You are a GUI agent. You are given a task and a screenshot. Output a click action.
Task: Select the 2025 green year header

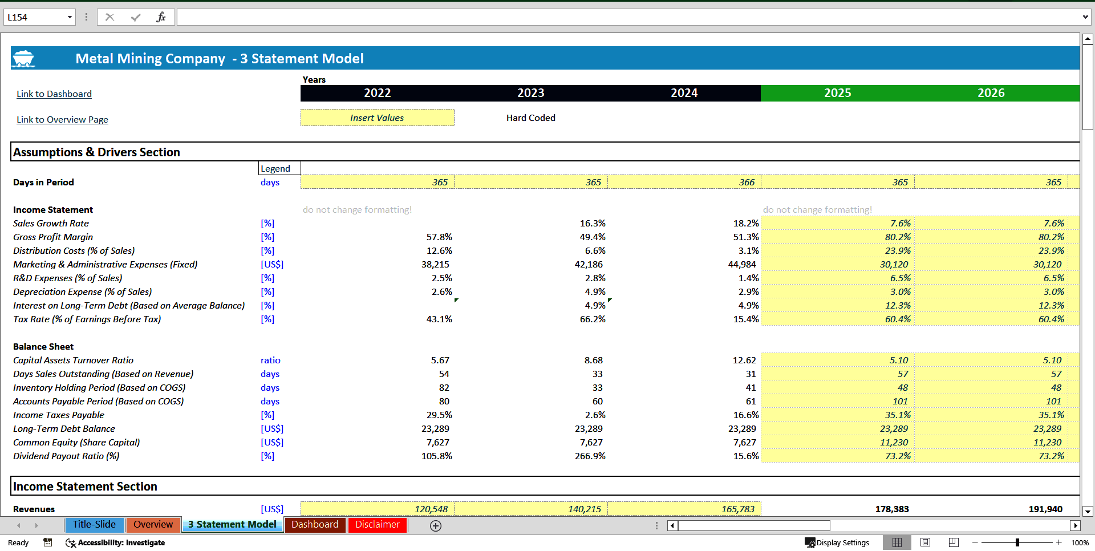click(x=837, y=93)
